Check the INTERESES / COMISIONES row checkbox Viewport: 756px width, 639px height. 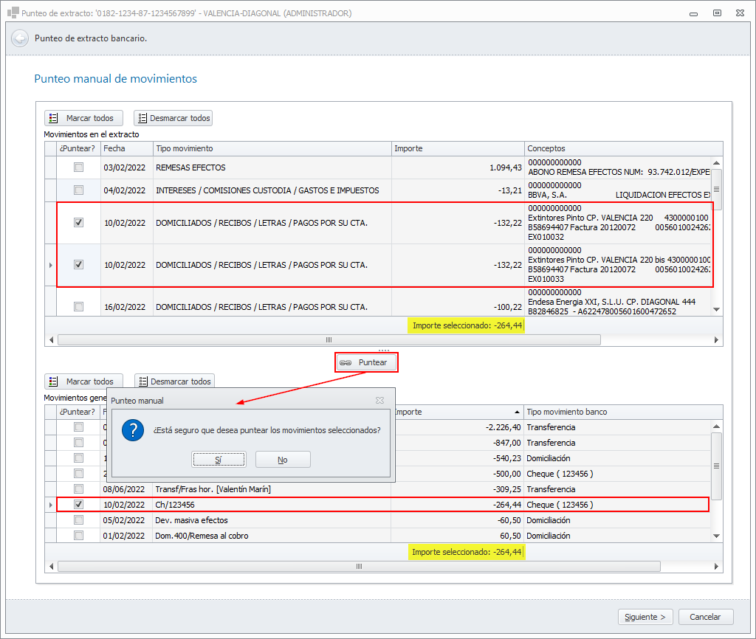pos(78,190)
